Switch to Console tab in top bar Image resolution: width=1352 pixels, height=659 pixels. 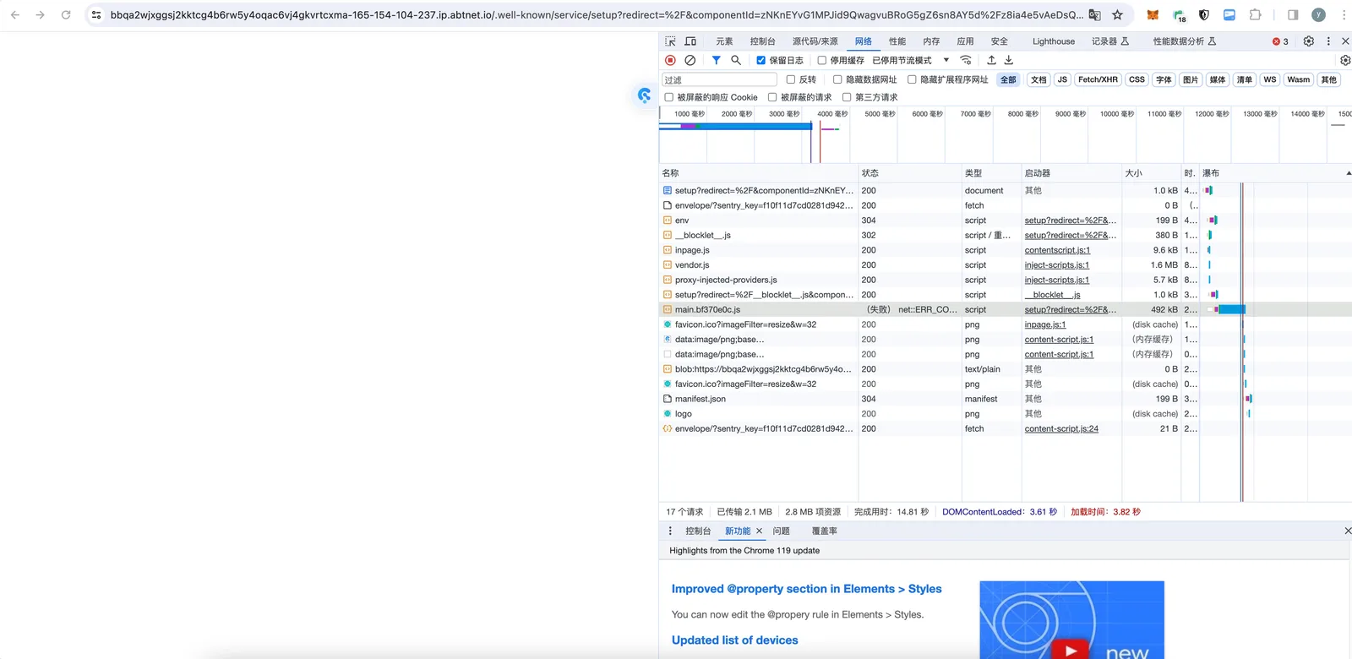coord(762,41)
